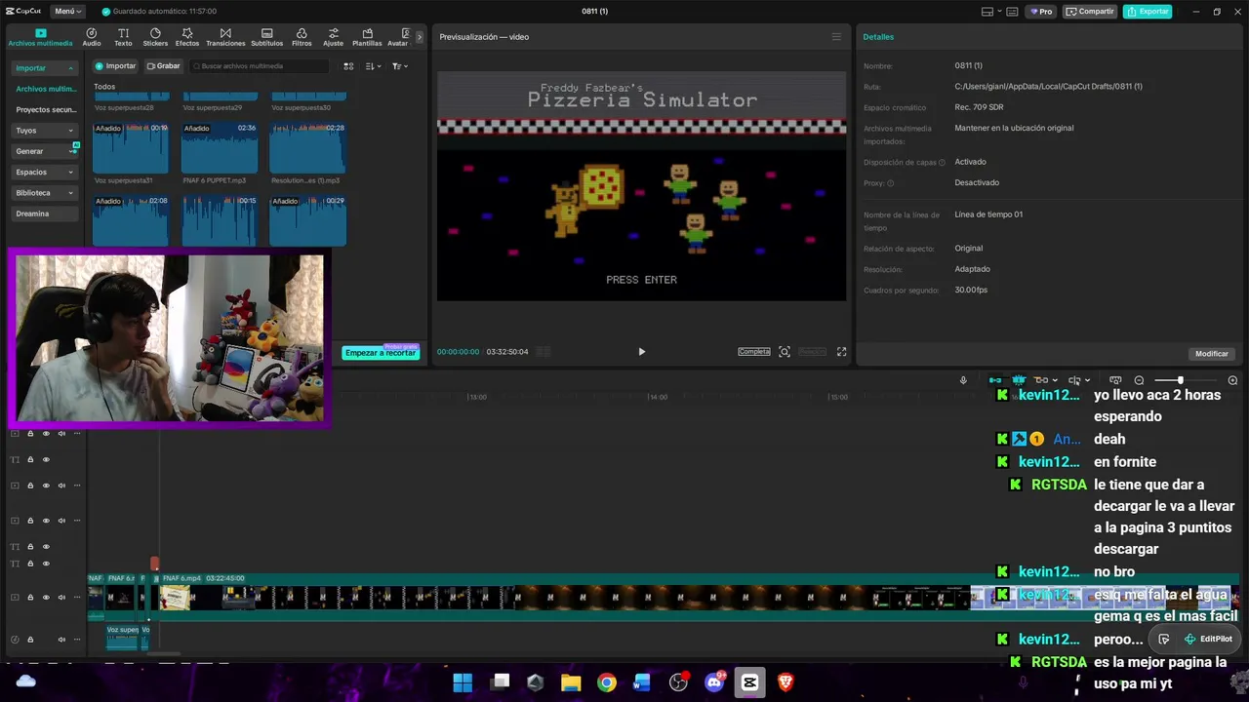Open the Menú dropdown
1249x702 pixels.
(67, 12)
